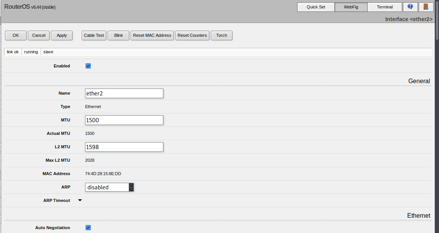Viewport: 439px width, 233px height.
Task: Launch the Torch tool
Action: (x=222, y=35)
